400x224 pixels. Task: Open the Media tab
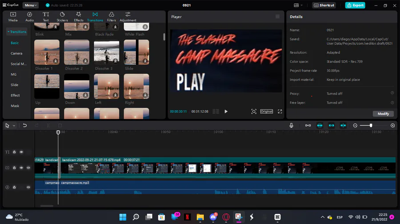13,16
